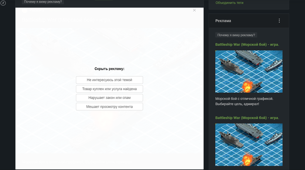Open second 'Battleship War (Морской бой)' ad title
The width and height of the screenshot is (305, 170).
247,118
